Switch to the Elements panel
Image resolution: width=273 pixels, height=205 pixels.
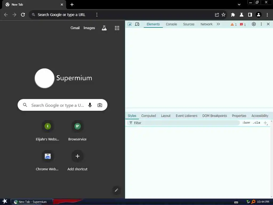(x=153, y=24)
